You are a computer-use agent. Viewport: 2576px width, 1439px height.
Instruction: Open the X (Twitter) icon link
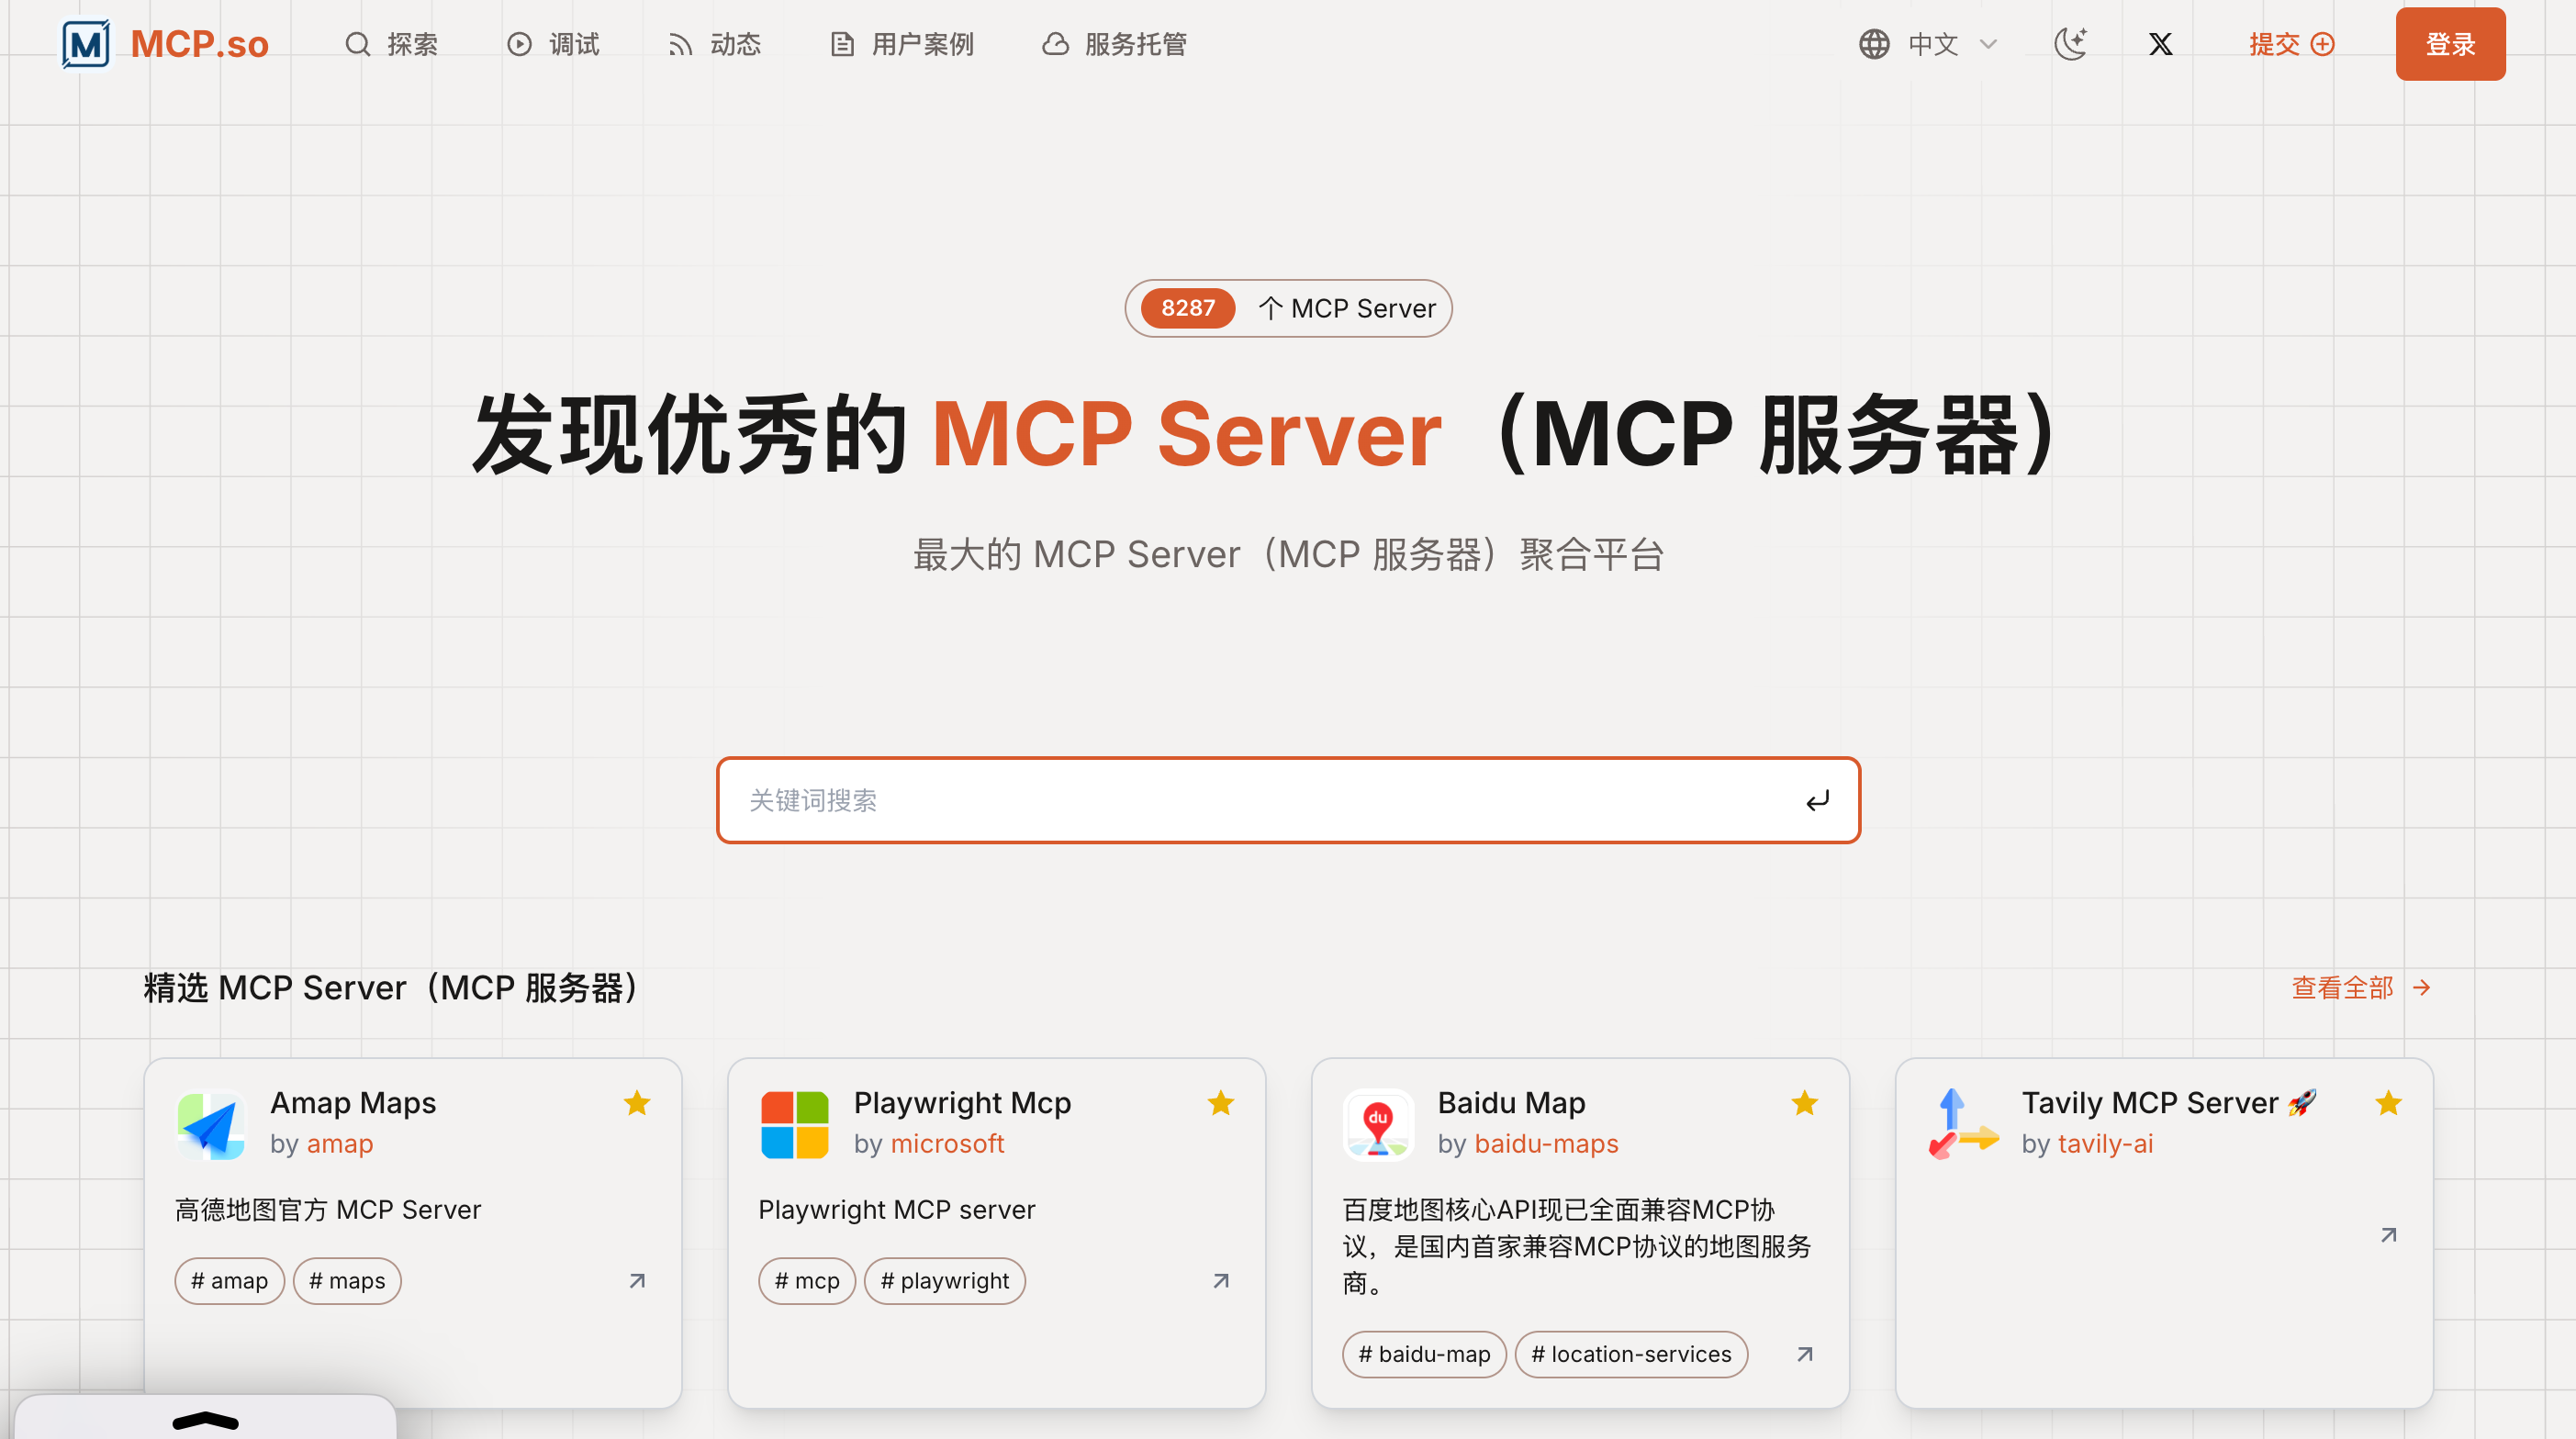2161,44
